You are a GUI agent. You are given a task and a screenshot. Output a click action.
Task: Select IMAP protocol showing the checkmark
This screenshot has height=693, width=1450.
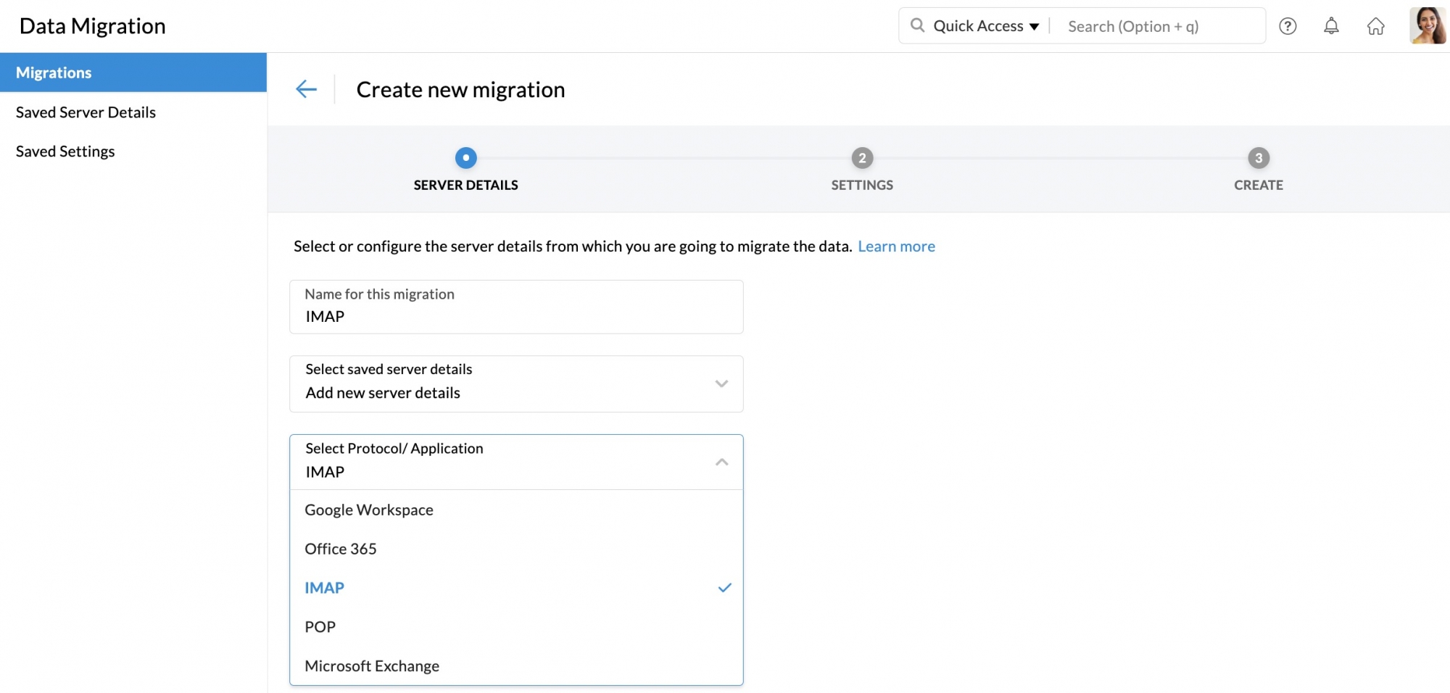pyautogui.click(x=325, y=588)
